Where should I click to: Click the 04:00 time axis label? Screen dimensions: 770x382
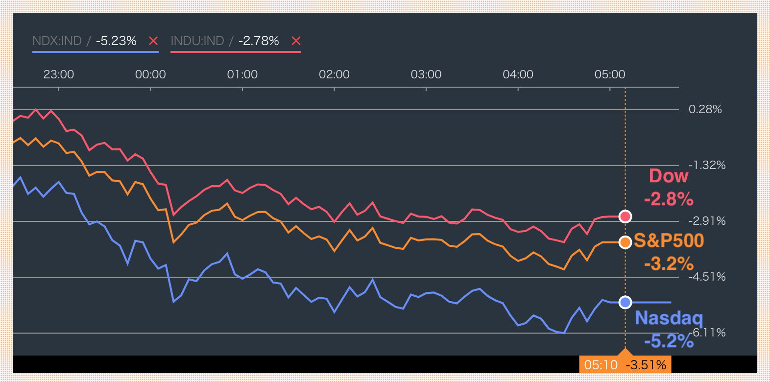coord(518,74)
